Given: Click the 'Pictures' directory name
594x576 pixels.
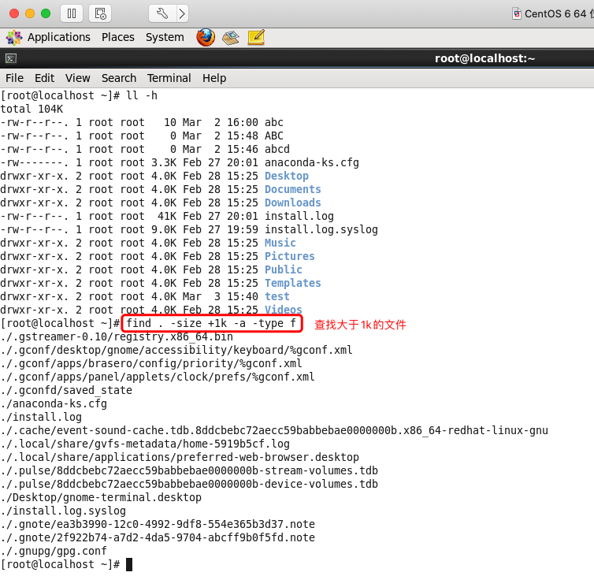Looking at the screenshot, I should (x=289, y=256).
